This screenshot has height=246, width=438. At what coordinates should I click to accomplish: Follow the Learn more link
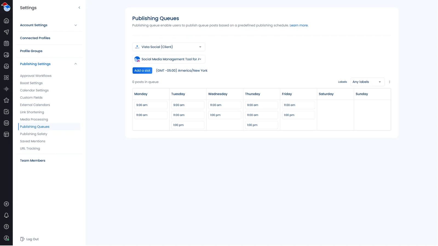click(299, 25)
